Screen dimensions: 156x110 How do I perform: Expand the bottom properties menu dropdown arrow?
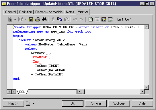[x=34, y=103]
